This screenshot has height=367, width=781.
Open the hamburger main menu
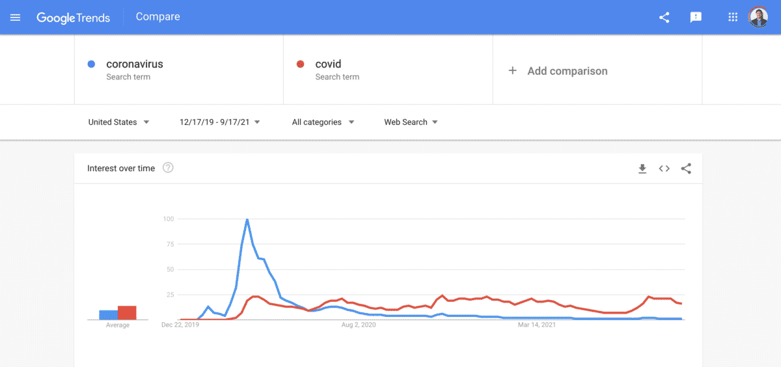(16, 18)
